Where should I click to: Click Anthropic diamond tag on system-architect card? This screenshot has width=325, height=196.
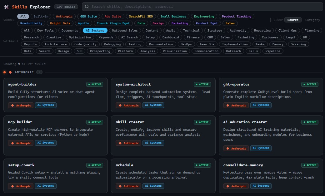[128, 105]
